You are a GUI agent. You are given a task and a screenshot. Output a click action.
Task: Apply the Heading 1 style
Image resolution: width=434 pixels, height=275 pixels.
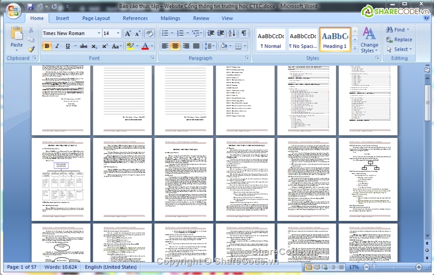point(335,40)
